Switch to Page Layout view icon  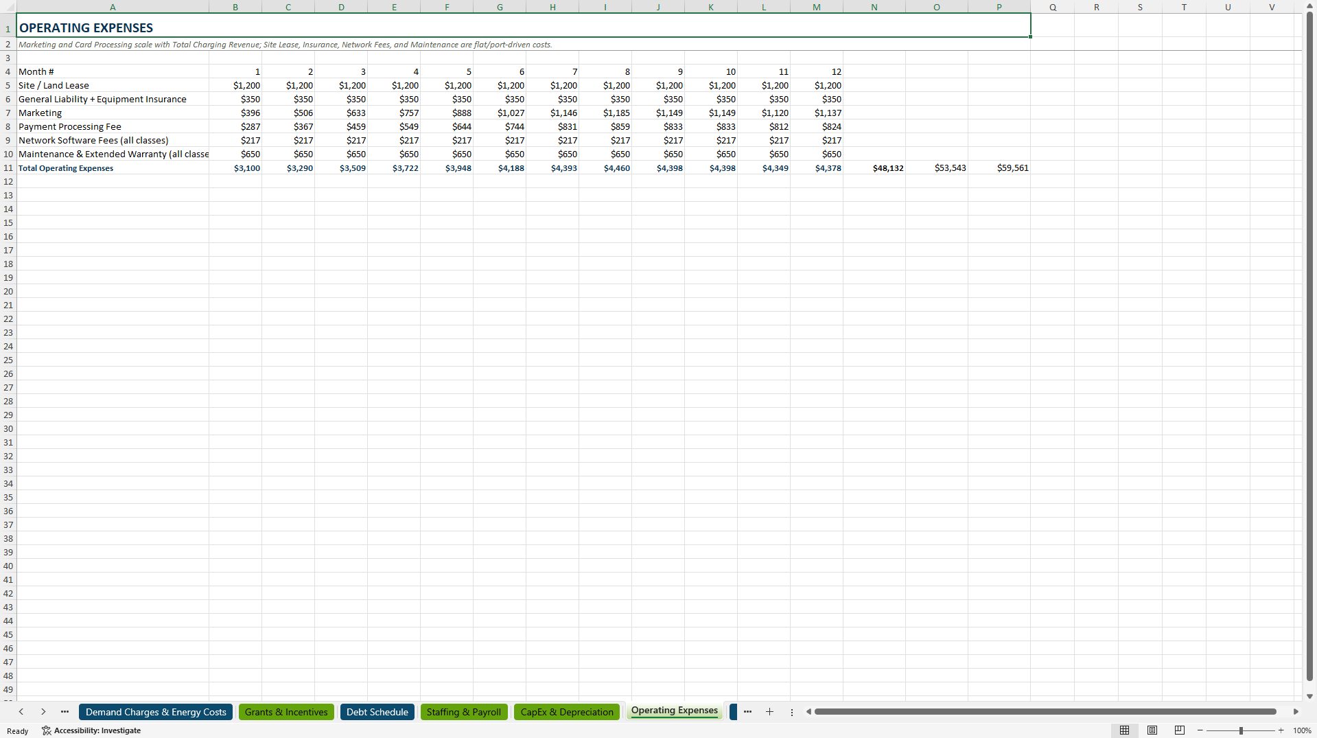tap(1152, 730)
